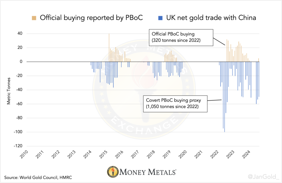
Task: Click the 2022 x-axis year label
Action: click(x=215, y=155)
